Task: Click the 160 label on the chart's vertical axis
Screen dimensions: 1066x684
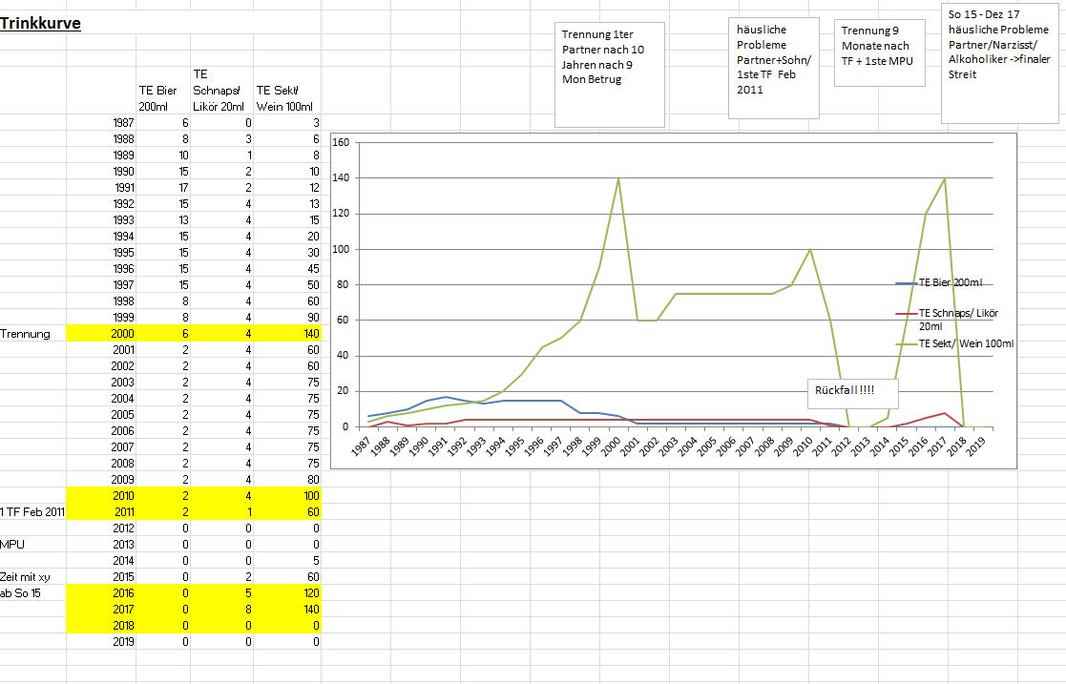Action: point(341,143)
